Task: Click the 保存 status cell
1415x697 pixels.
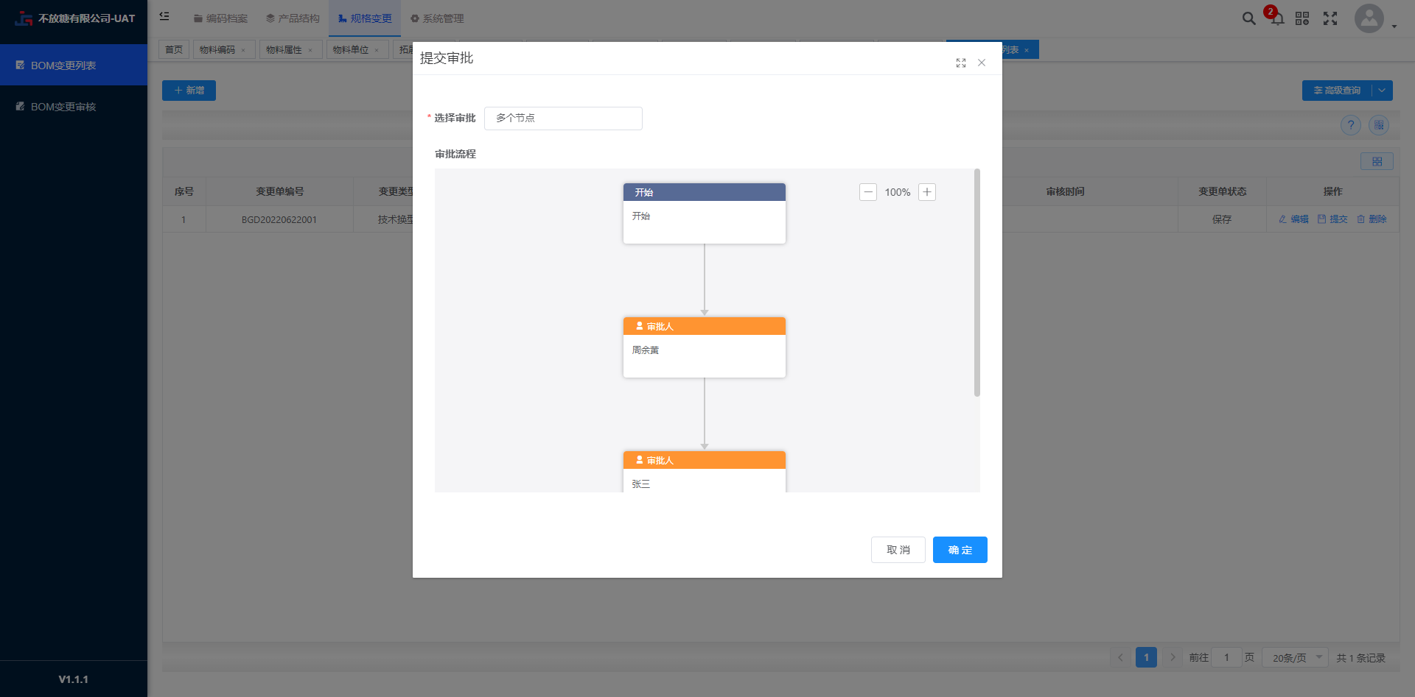Action: tap(1222, 219)
